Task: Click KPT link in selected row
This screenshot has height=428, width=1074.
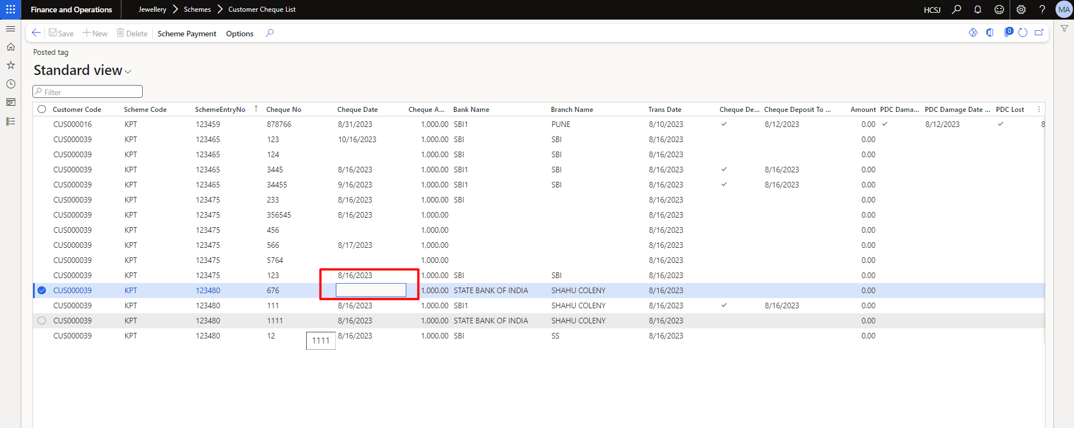Action: pyautogui.click(x=131, y=290)
